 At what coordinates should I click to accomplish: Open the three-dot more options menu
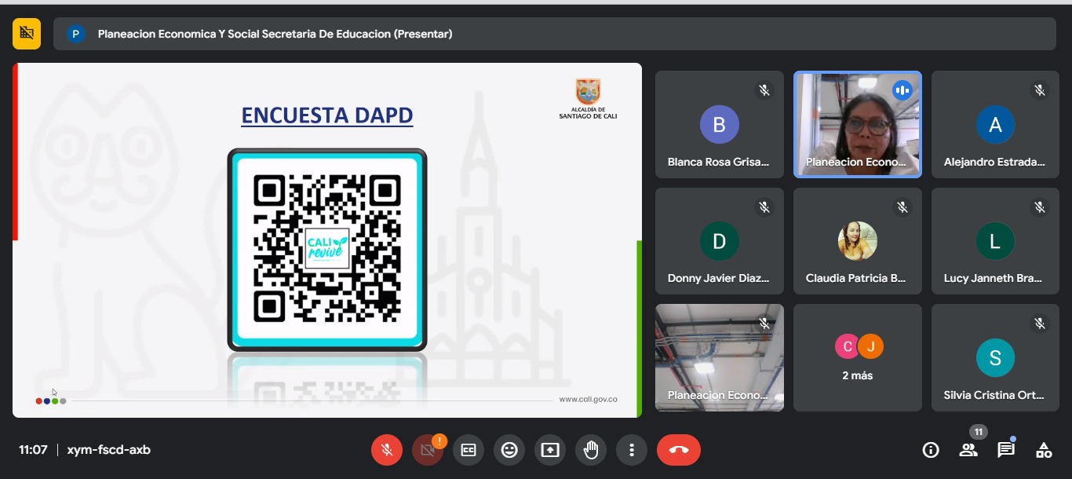[632, 450]
